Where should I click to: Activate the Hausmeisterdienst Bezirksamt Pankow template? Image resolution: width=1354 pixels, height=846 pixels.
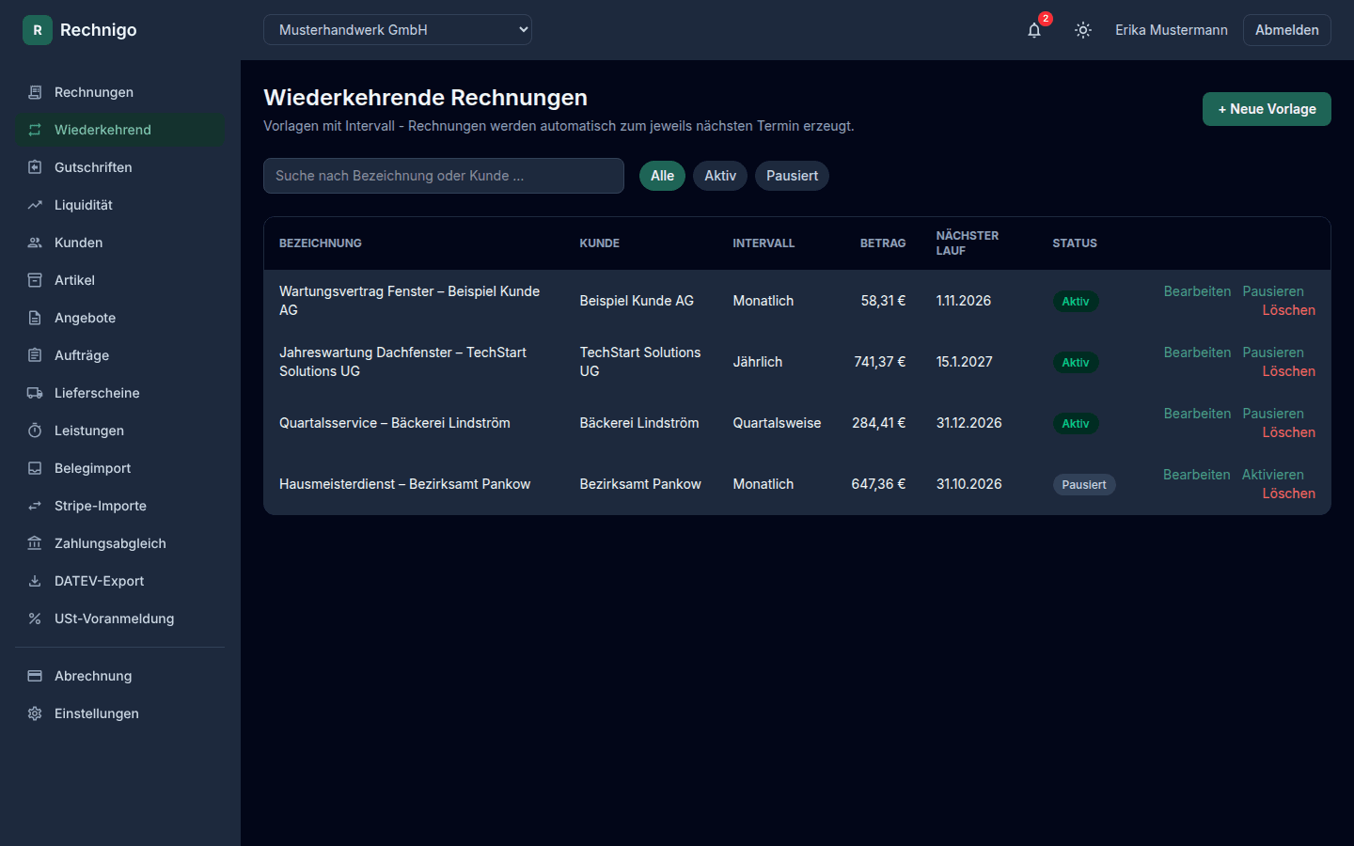pyautogui.click(x=1273, y=475)
